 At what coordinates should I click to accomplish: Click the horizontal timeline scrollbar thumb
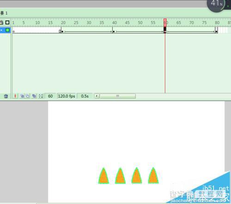coord(118,96)
